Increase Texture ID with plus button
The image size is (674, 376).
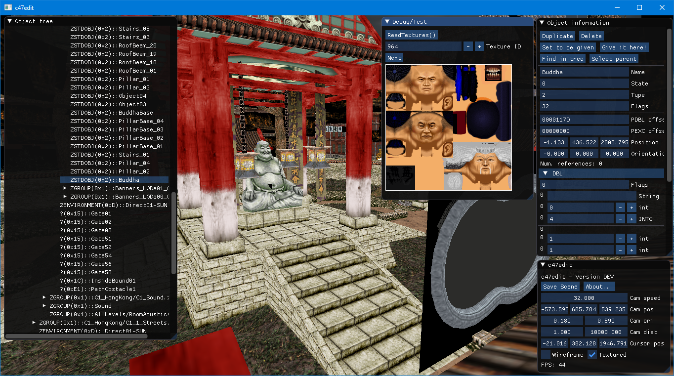pyautogui.click(x=479, y=46)
